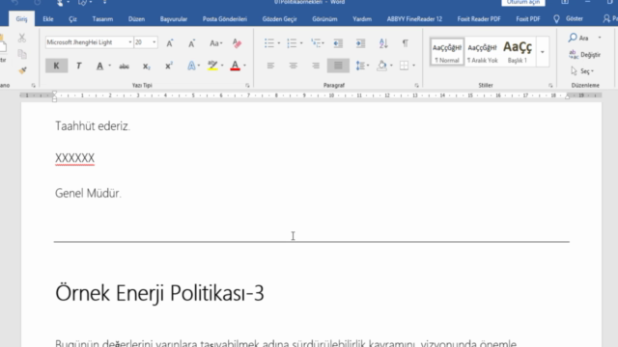
Task: Open Posta Gönderileri tab
Action: (x=225, y=19)
